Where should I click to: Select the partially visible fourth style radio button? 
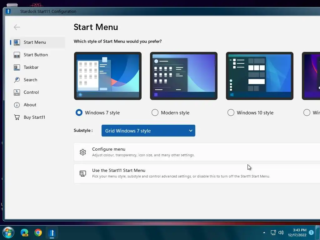pos(307,112)
